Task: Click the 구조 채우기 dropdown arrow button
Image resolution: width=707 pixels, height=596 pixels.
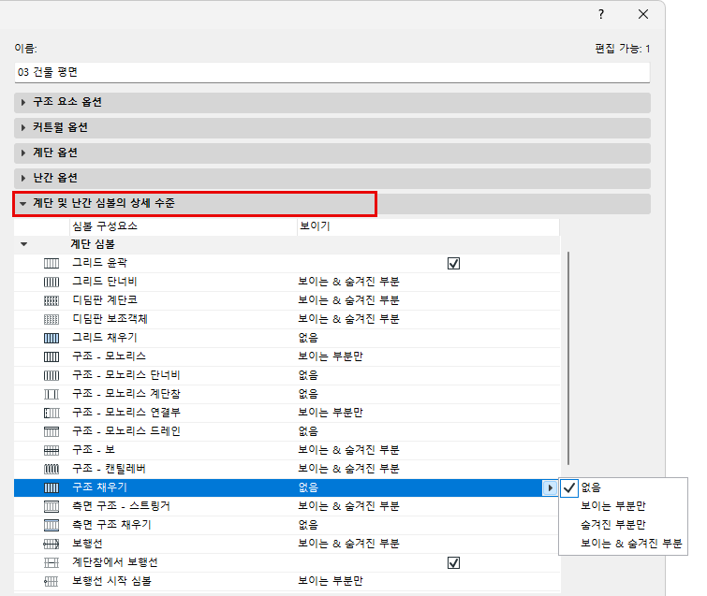Action: tap(550, 487)
